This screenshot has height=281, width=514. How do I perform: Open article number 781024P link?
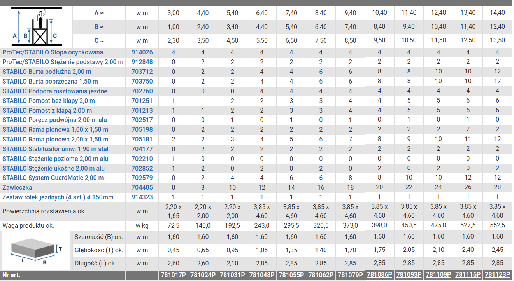(203, 275)
